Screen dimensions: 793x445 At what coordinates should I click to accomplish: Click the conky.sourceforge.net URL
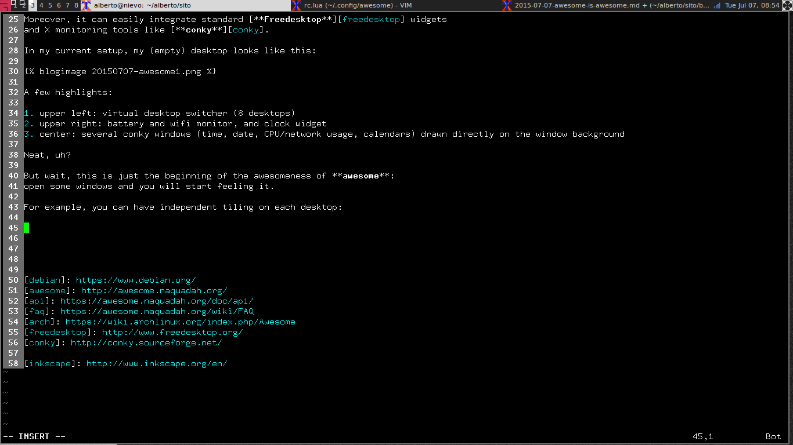pyautogui.click(x=146, y=342)
